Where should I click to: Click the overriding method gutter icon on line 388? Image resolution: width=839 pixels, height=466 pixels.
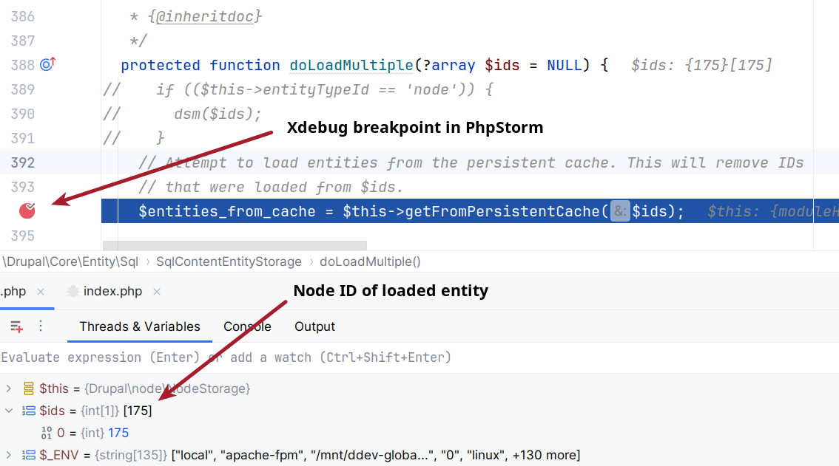click(x=47, y=64)
